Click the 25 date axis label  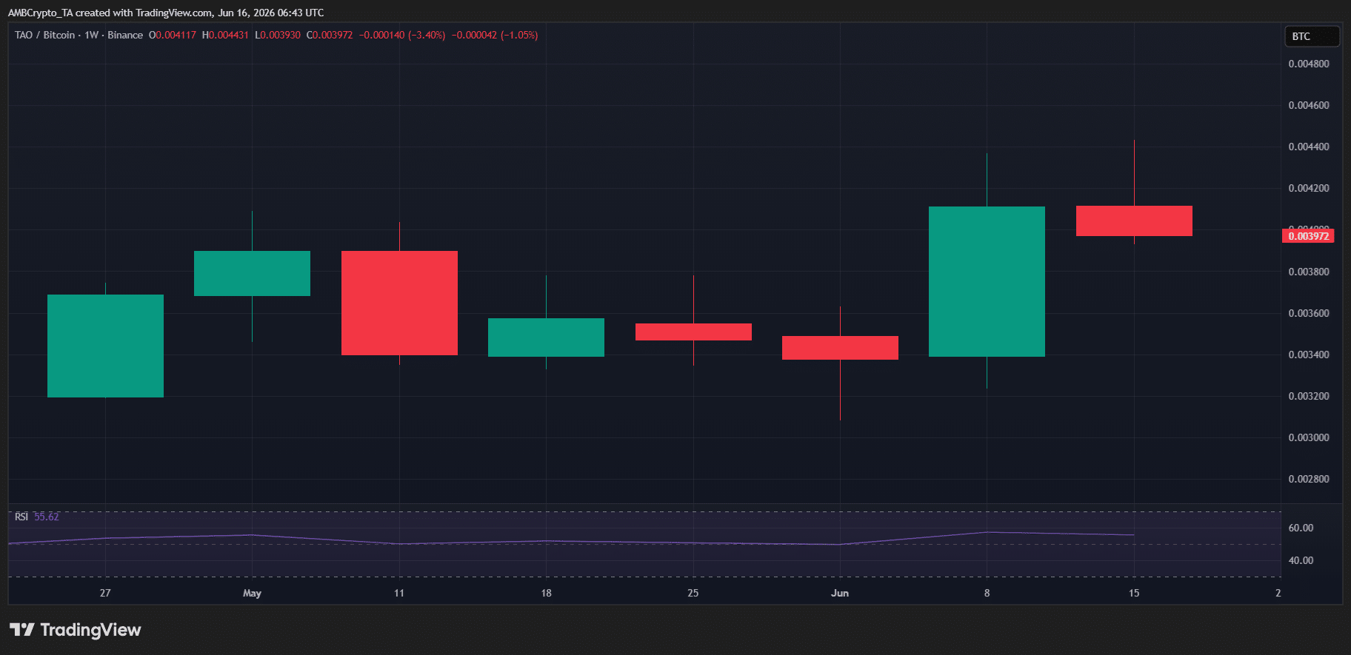[693, 593]
